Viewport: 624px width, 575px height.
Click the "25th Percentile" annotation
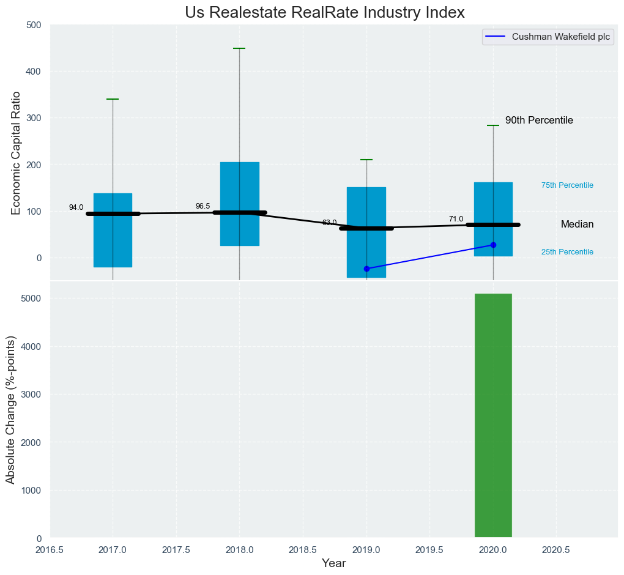click(x=567, y=252)
